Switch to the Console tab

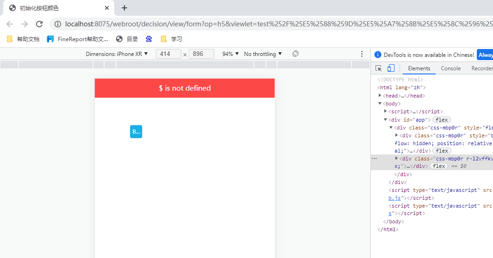click(450, 68)
